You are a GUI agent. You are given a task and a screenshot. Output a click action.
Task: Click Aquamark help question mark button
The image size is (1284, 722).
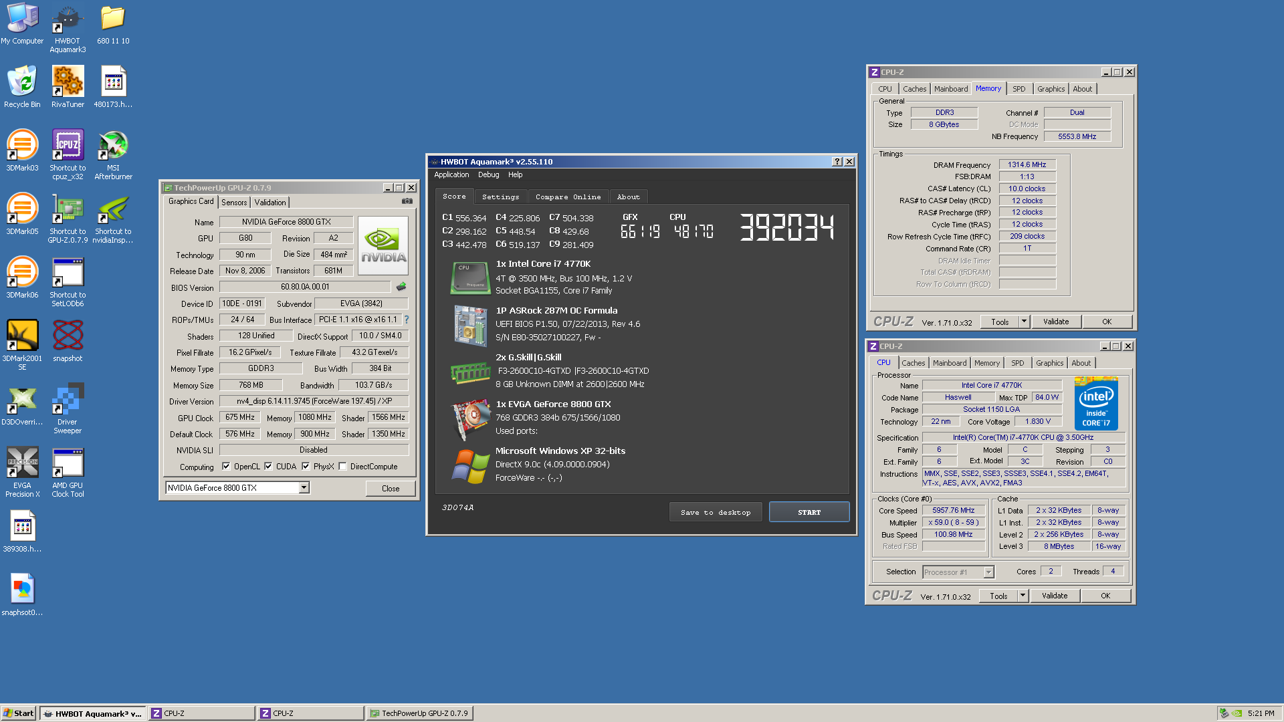837,162
